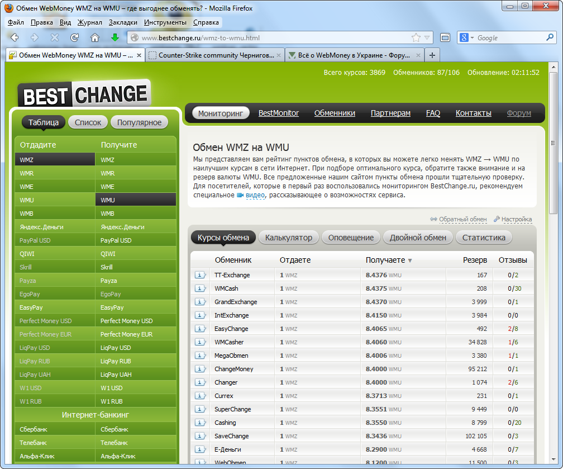Switch sidebar to Список view
Viewport: 563px width, 469px height.
[x=88, y=122]
